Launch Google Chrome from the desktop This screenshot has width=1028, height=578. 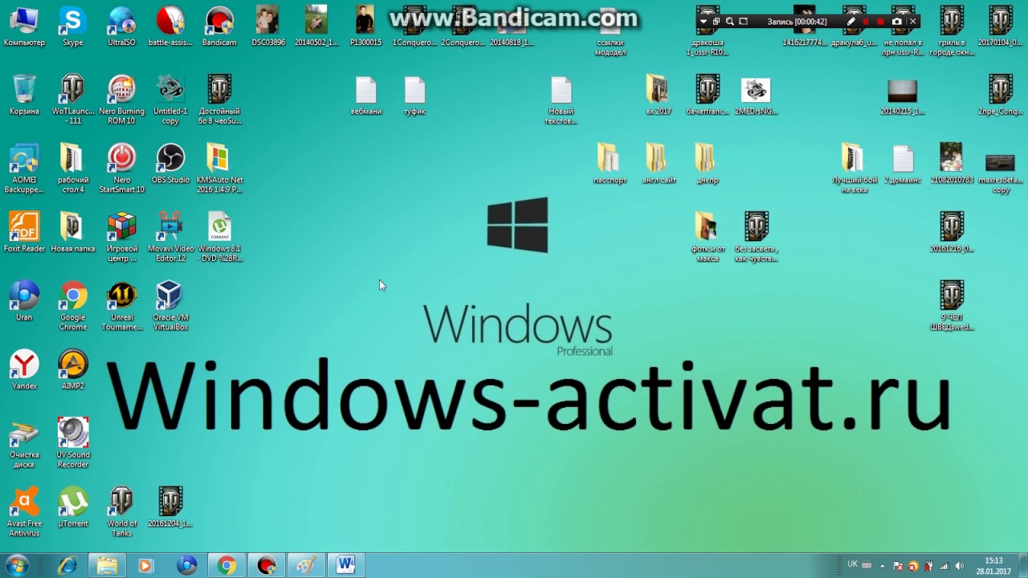point(72,306)
